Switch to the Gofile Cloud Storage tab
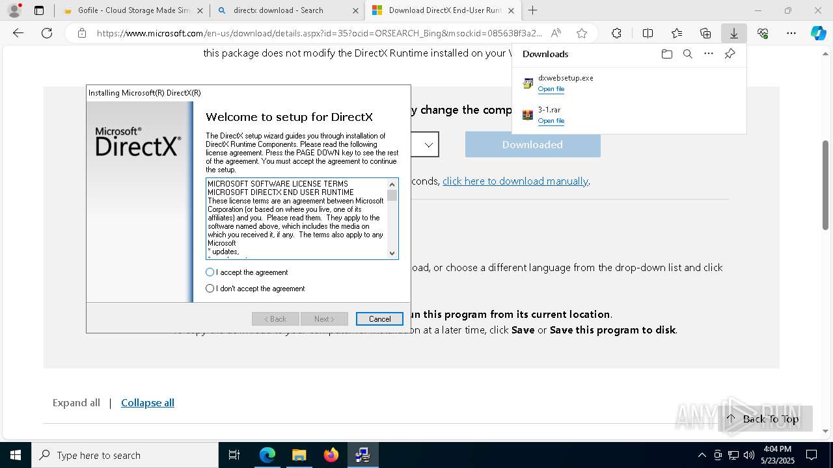This screenshot has height=468, width=833. click(x=132, y=10)
